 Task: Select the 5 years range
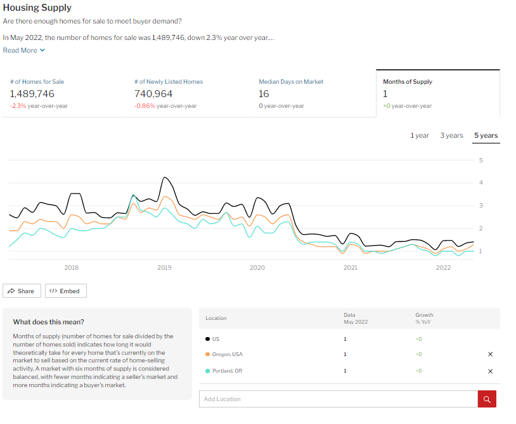coord(486,135)
